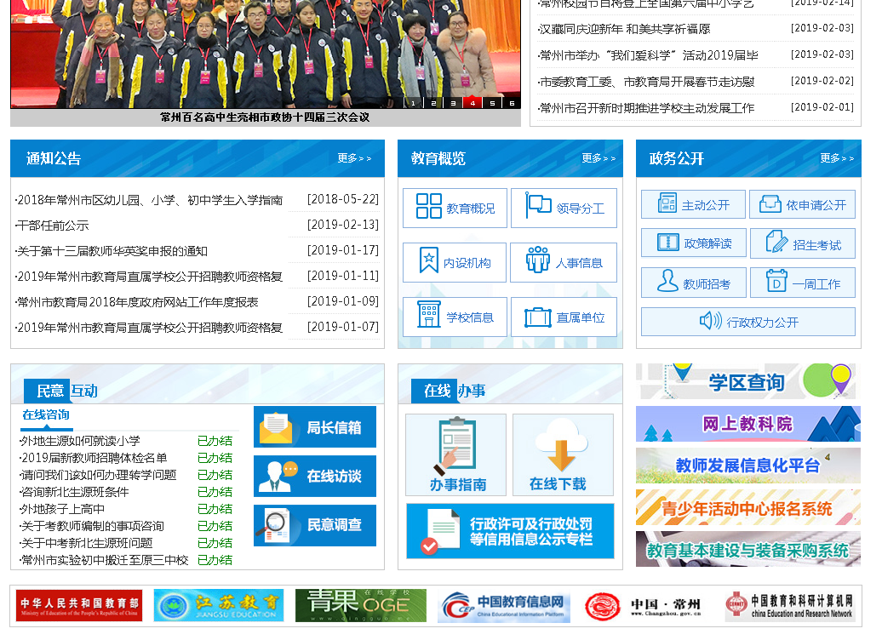This screenshot has width=882, height=640.
Task: Visit the 中国·常州 footer link
Action: click(x=644, y=606)
